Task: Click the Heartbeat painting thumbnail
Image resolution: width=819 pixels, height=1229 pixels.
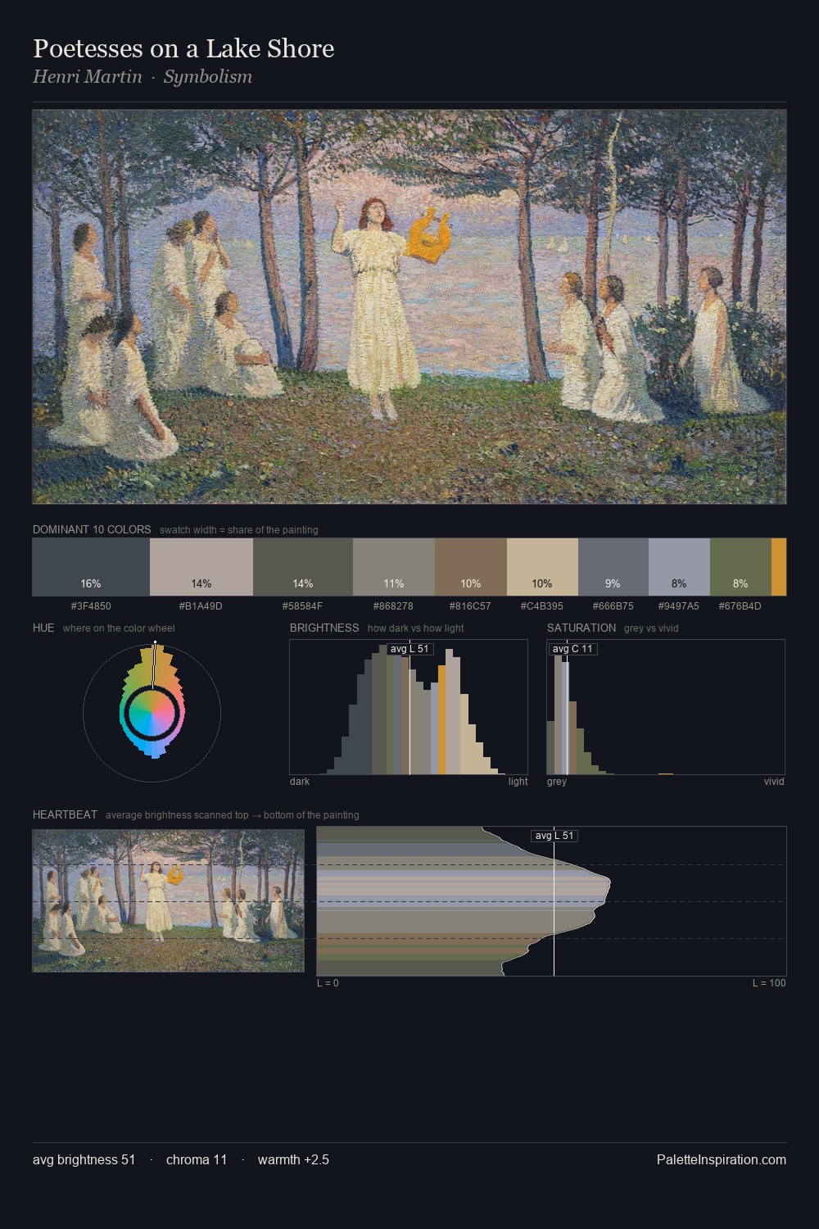Action: click(168, 901)
